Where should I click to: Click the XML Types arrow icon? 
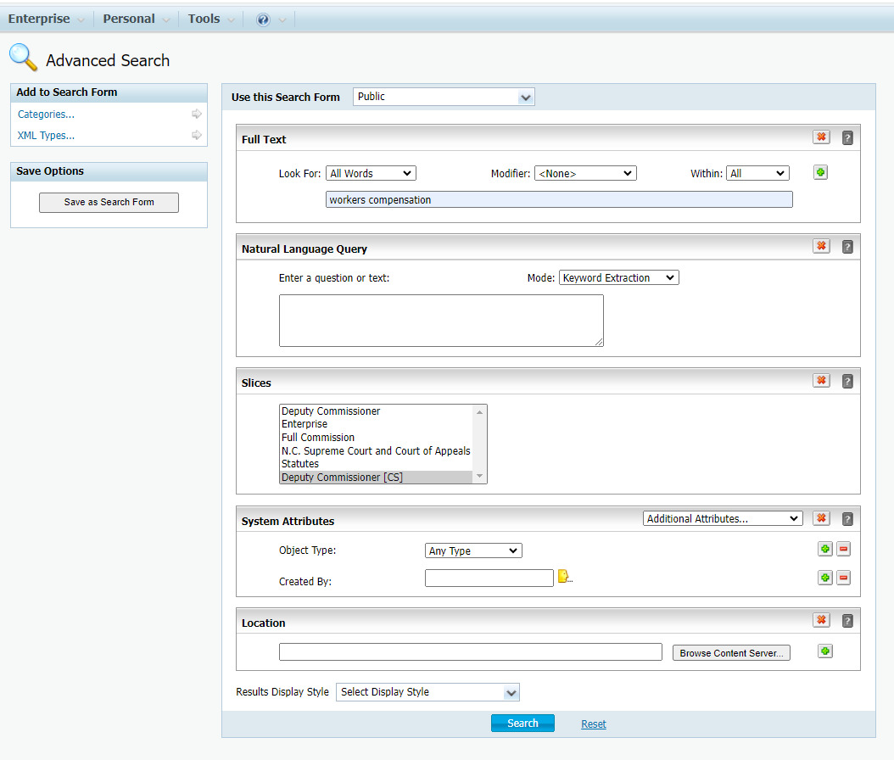click(x=196, y=135)
